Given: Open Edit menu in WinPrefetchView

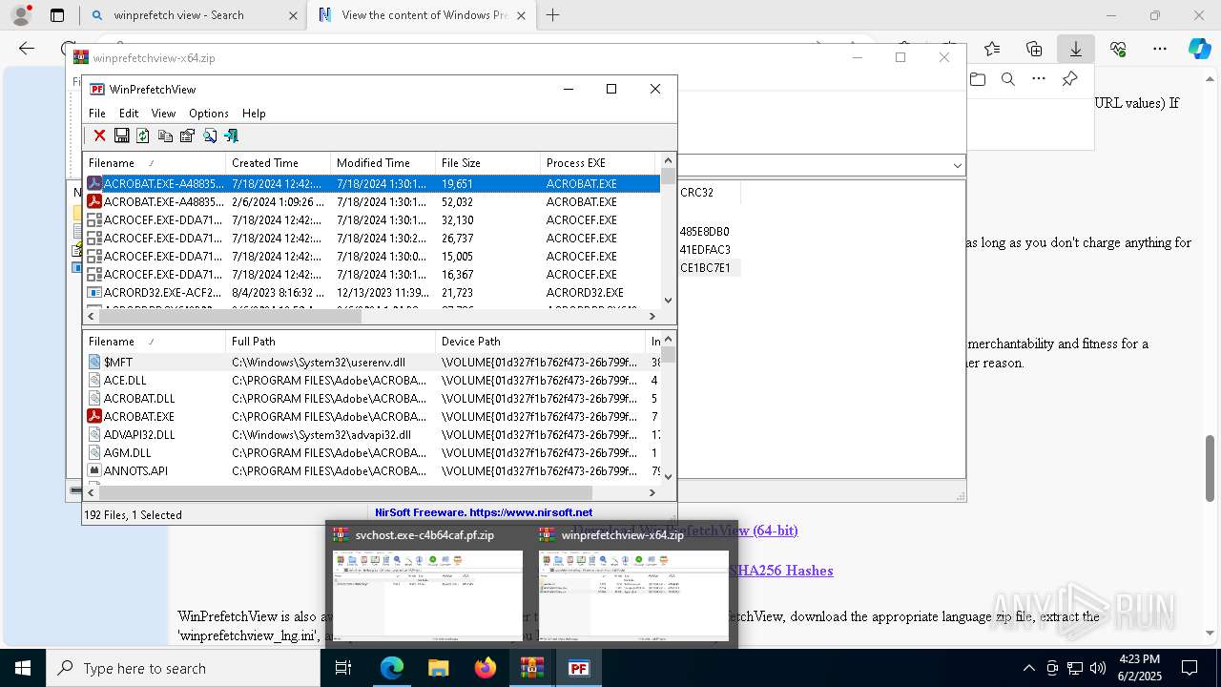Looking at the screenshot, I should 129,113.
